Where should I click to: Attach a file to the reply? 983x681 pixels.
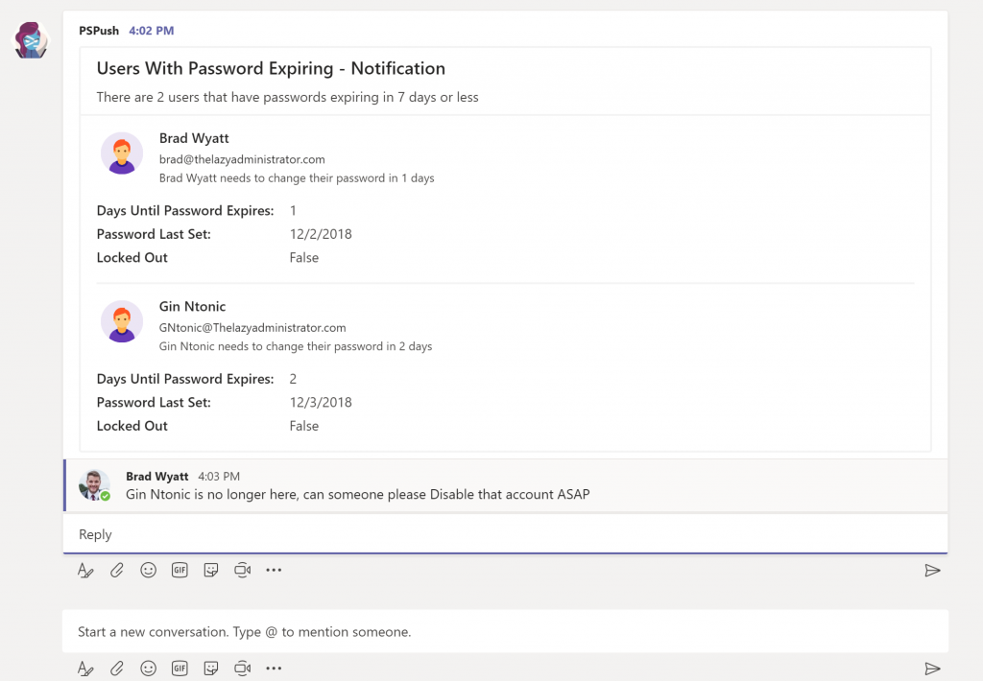pos(116,570)
